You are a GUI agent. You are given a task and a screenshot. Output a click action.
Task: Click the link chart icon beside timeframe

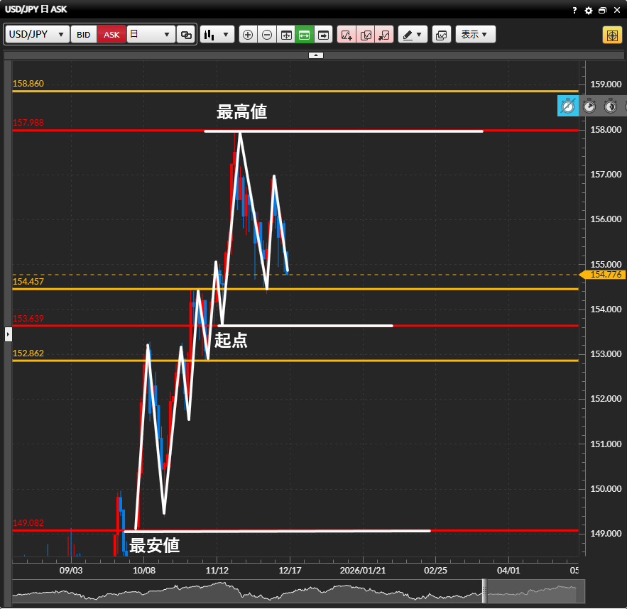pos(187,34)
